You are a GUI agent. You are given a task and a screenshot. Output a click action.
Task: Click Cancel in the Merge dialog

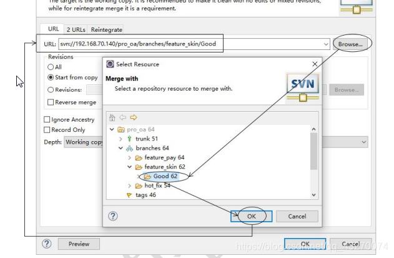click(x=350, y=244)
